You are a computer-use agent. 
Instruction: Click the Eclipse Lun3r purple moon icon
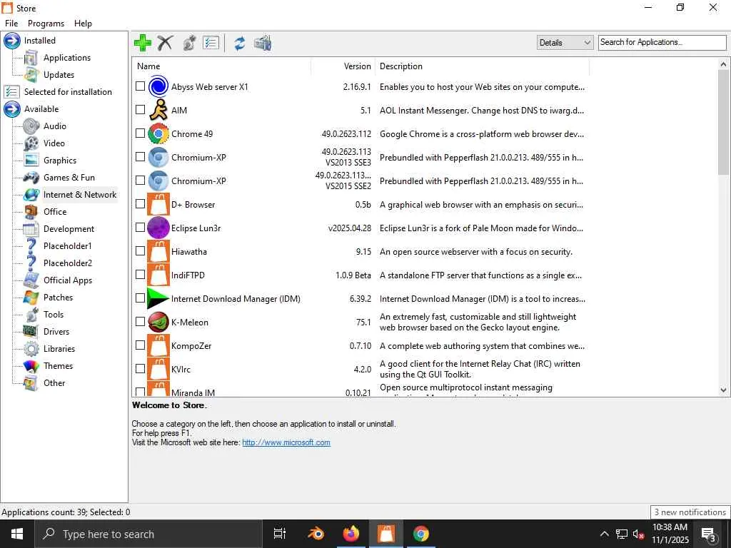coord(158,228)
